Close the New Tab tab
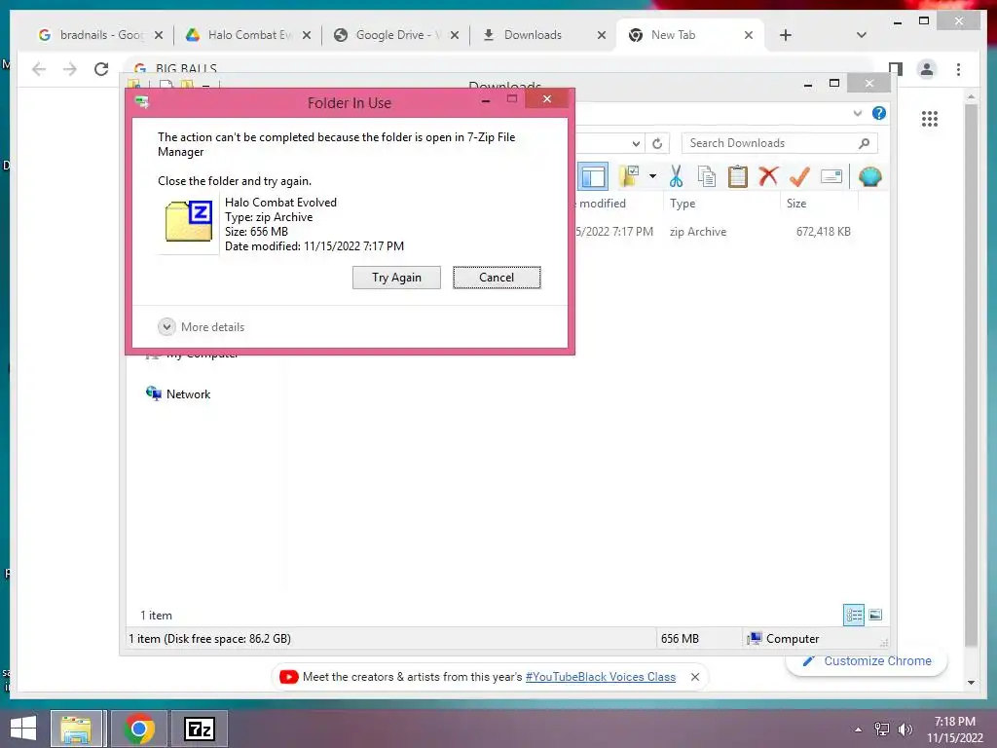The width and height of the screenshot is (997, 748). (x=749, y=36)
